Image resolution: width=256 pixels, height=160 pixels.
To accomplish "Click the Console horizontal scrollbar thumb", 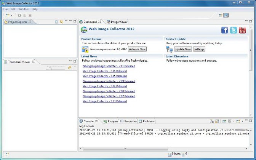I will 125,149.
